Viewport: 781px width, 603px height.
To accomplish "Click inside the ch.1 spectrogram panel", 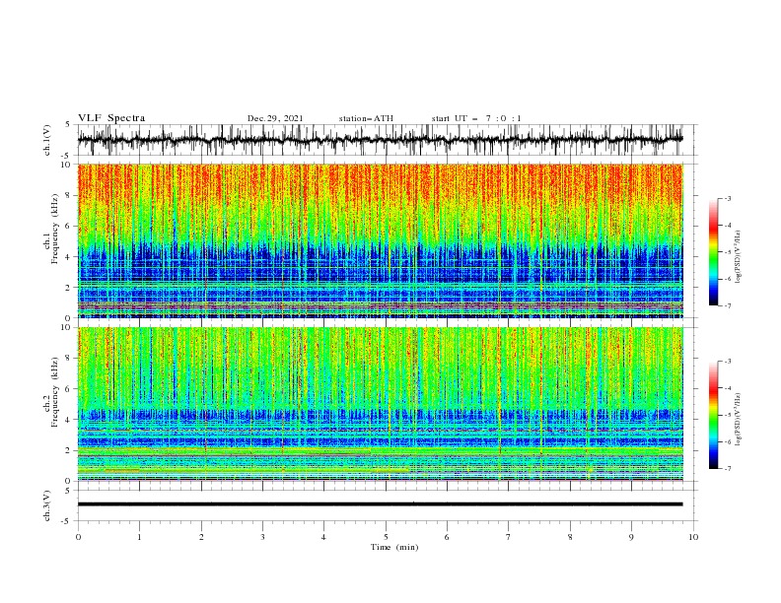I will click(380, 240).
